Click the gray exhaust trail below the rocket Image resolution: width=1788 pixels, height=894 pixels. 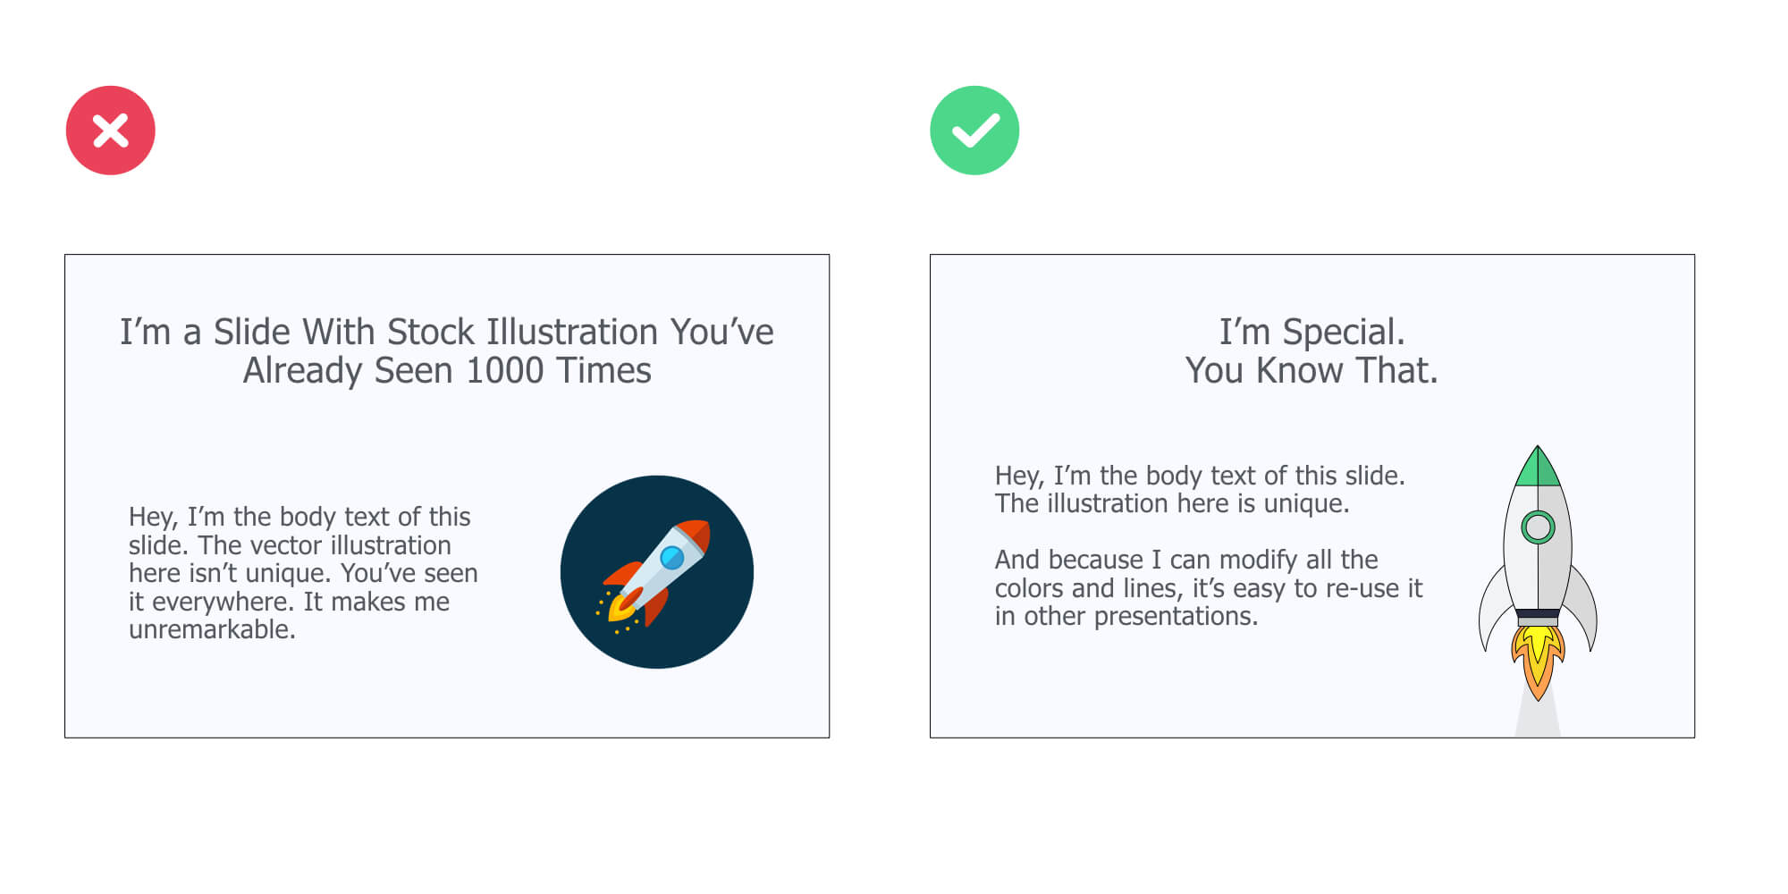(1538, 718)
